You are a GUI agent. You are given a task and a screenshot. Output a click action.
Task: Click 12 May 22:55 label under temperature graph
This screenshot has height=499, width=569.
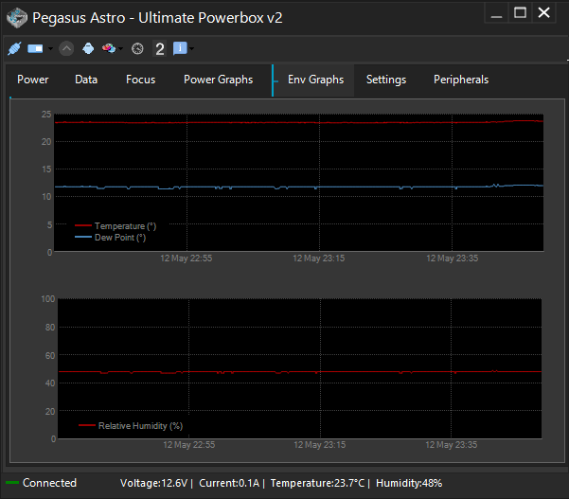click(x=187, y=258)
